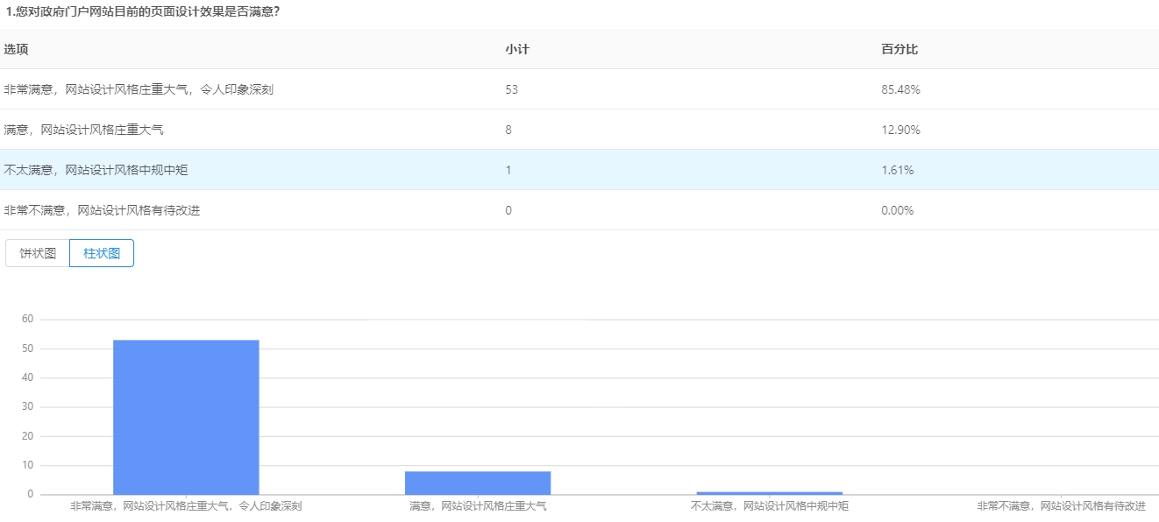Click the 85.48% percentage cell
The width and height of the screenshot is (1159, 522).
tap(899, 89)
